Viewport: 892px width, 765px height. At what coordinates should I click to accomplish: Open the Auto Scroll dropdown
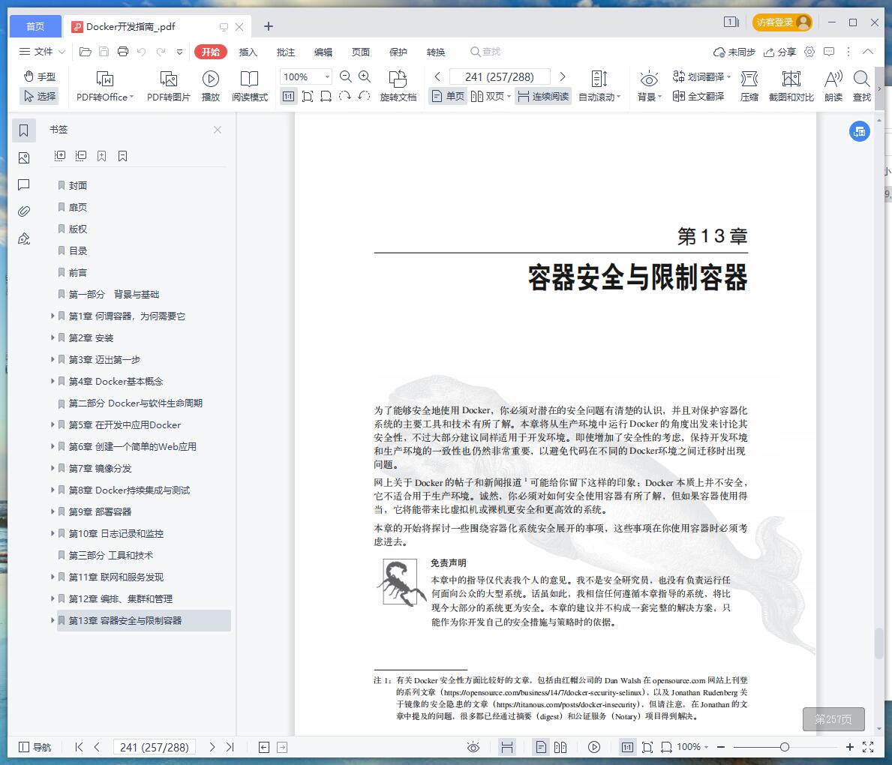click(599, 86)
